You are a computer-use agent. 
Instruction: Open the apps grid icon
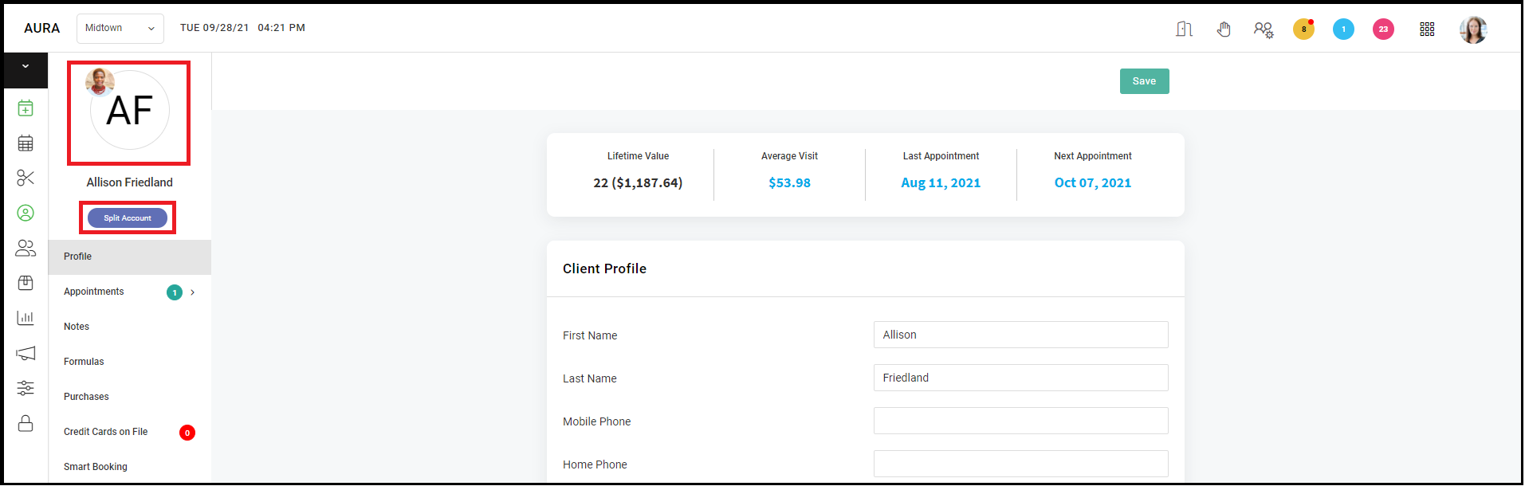(1427, 29)
